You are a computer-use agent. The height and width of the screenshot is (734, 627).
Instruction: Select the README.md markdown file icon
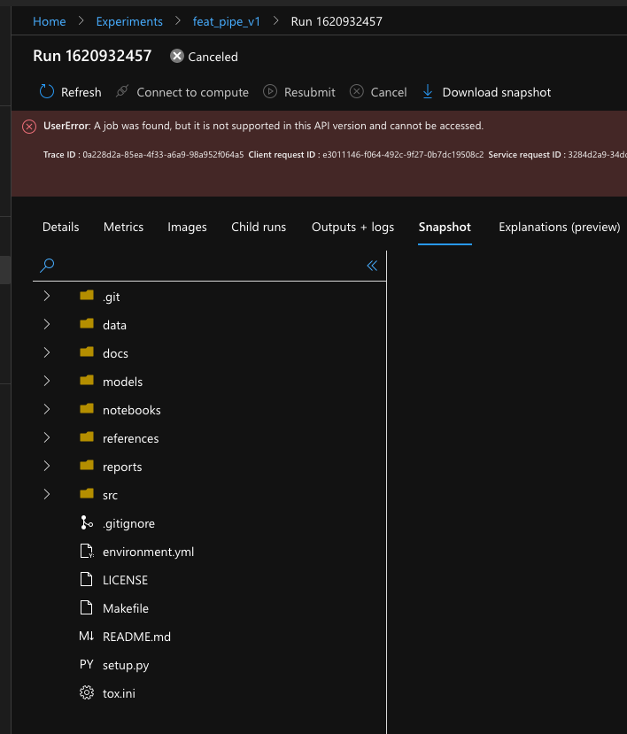point(86,636)
